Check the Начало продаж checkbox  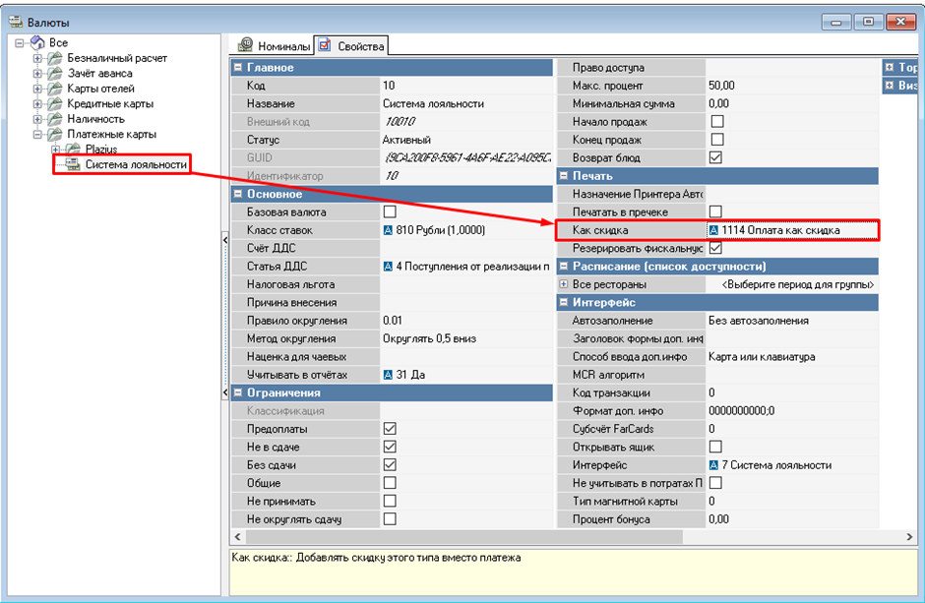point(716,122)
